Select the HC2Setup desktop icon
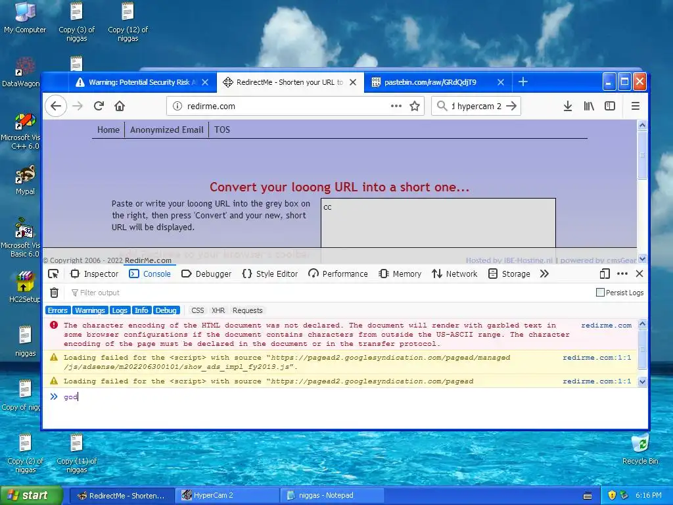The height and width of the screenshot is (505, 673). (25, 287)
